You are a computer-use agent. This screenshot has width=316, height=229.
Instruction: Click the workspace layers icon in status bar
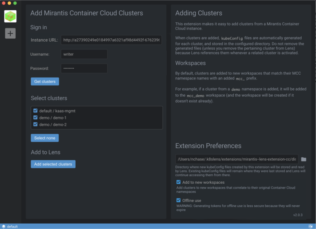4,226
